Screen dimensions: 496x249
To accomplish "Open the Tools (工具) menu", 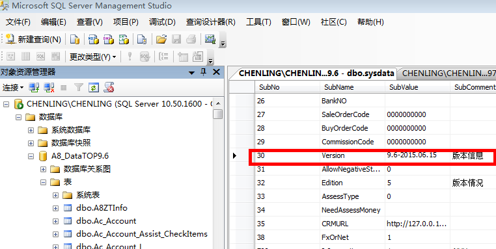I will [259, 22].
